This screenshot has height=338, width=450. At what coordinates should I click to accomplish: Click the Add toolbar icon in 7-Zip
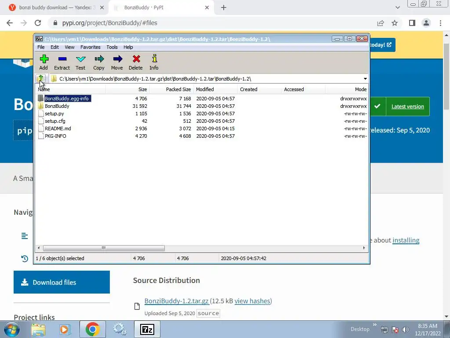point(44,62)
